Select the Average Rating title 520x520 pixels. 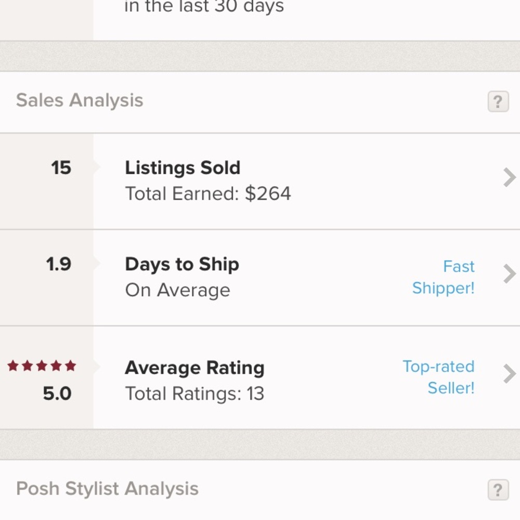pyautogui.click(x=194, y=368)
